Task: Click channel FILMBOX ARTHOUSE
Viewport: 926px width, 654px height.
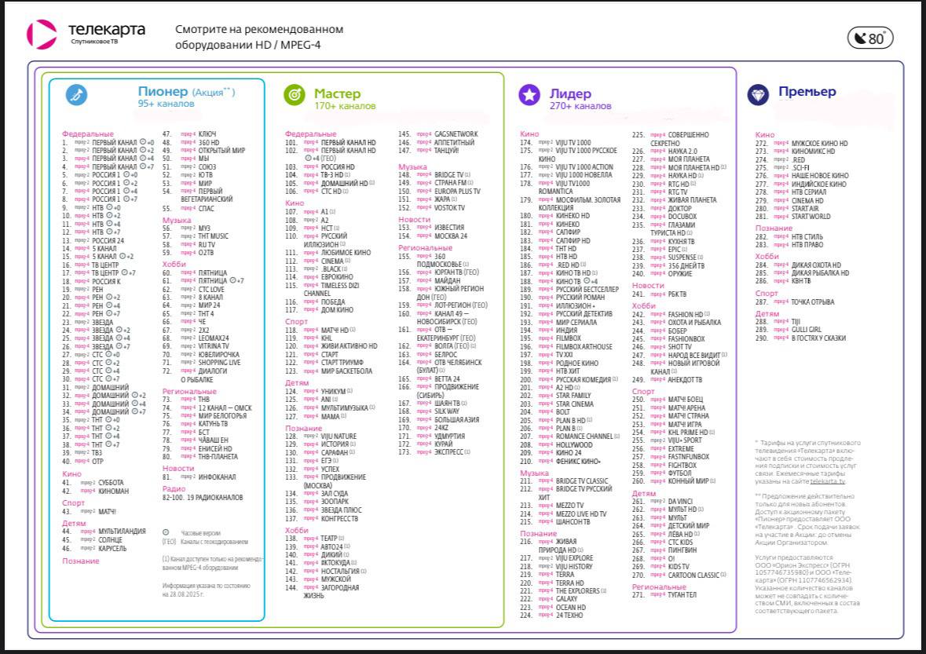Action: 584,347
